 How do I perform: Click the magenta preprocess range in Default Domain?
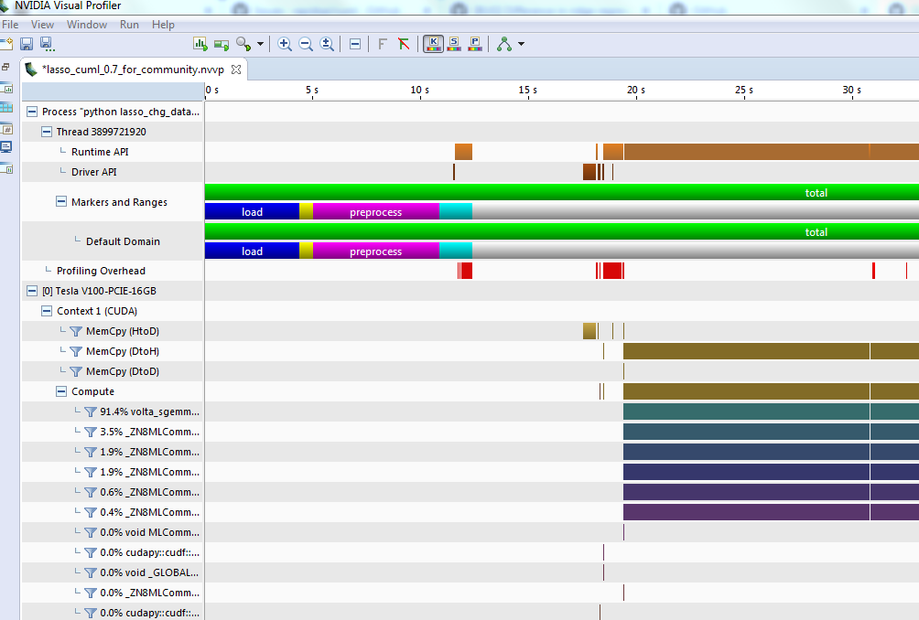tap(375, 251)
